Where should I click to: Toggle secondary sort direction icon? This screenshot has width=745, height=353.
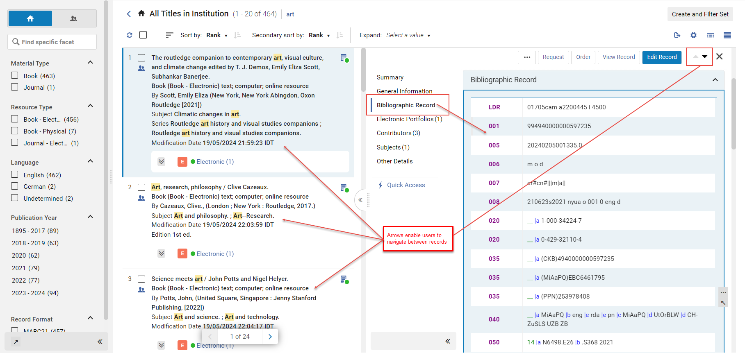tap(339, 35)
